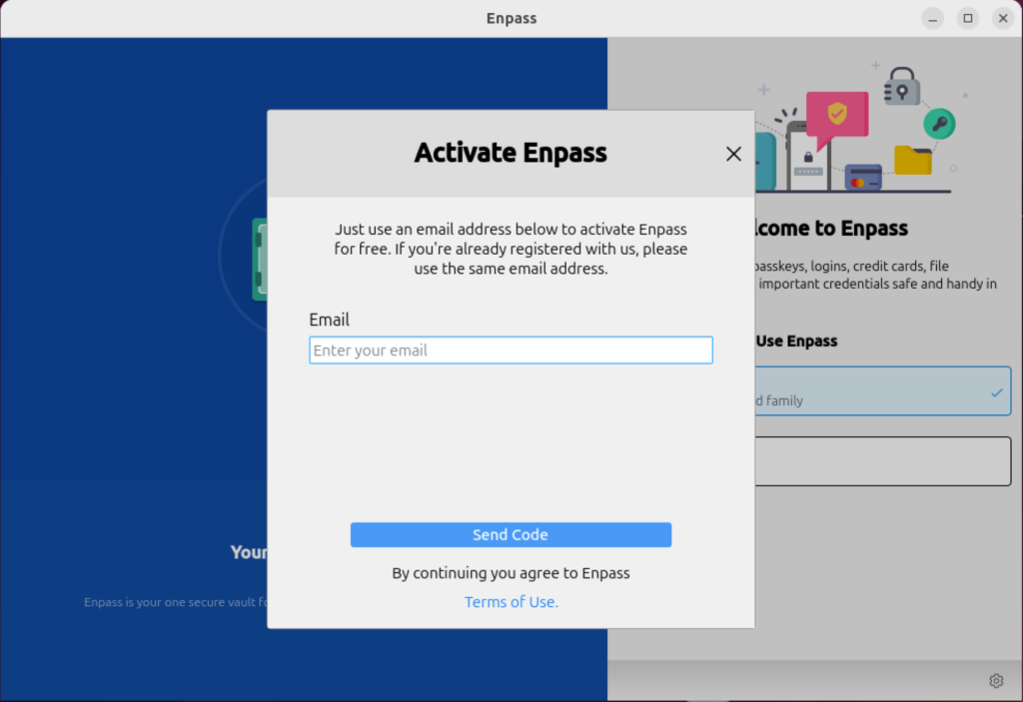This screenshot has width=1023, height=702.
Task: Open the Terms of Use link
Action: click(x=511, y=601)
